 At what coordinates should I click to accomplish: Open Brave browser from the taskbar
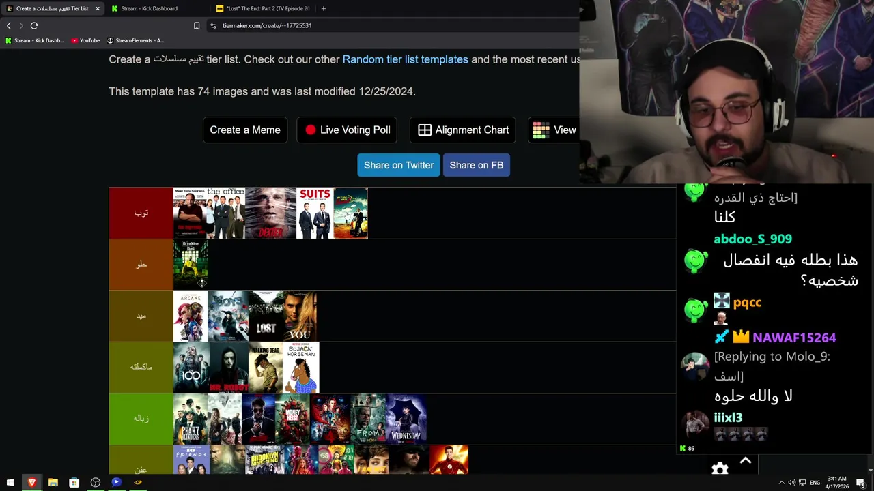pos(31,483)
